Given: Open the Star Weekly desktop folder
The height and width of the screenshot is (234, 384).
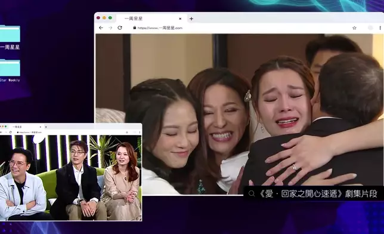Looking at the screenshot, I should tap(10, 67).
